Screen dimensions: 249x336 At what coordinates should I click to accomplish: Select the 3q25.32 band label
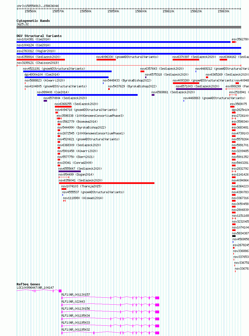pos(23,24)
